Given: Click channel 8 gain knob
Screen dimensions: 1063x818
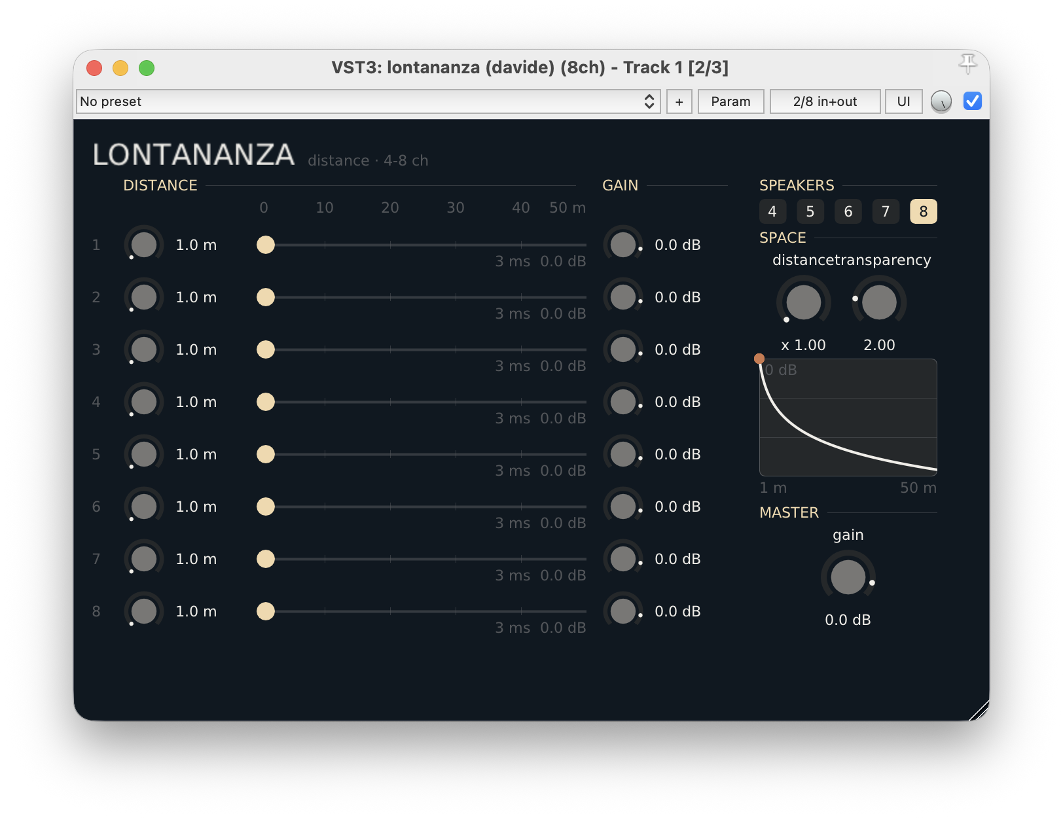Looking at the screenshot, I should pyautogui.click(x=623, y=611).
